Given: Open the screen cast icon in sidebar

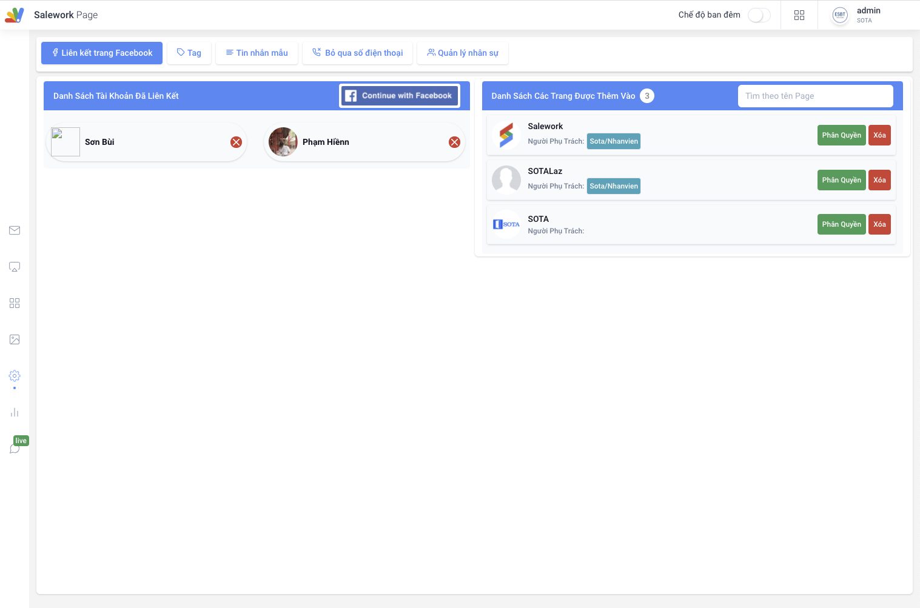Looking at the screenshot, I should pyautogui.click(x=15, y=267).
